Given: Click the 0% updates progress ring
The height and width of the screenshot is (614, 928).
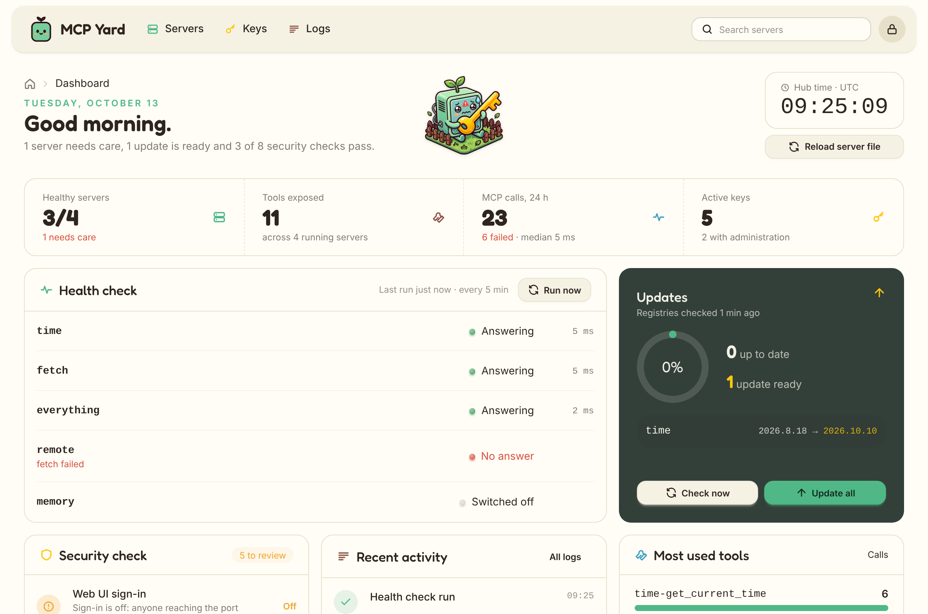Looking at the screenshot, I should point(672,367).
